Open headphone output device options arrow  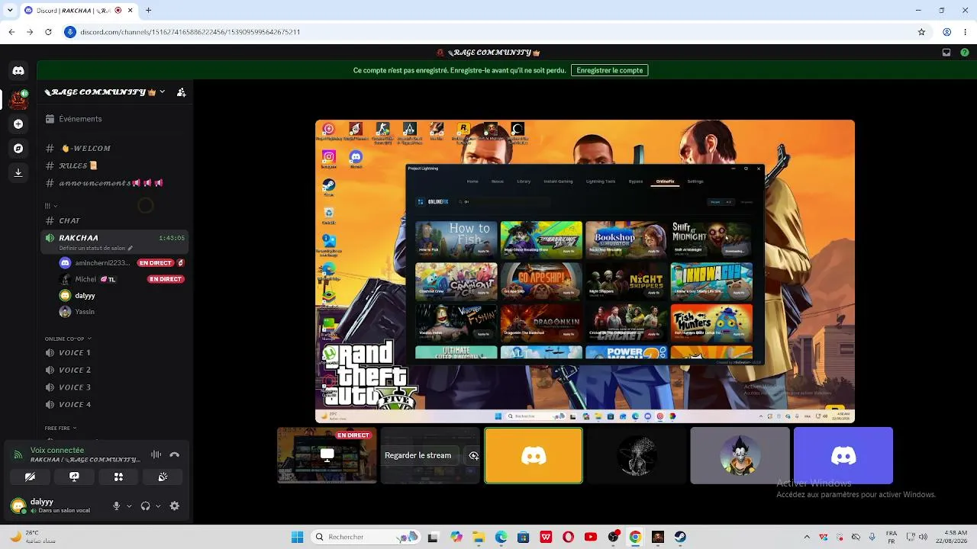(x=156, y=506)
